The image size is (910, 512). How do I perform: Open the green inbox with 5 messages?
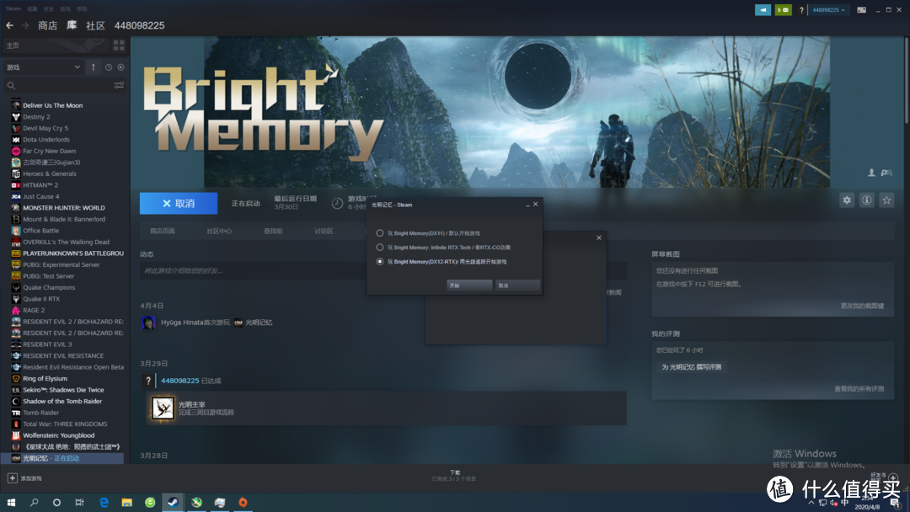pyautogui.click(x=783, y=10)
